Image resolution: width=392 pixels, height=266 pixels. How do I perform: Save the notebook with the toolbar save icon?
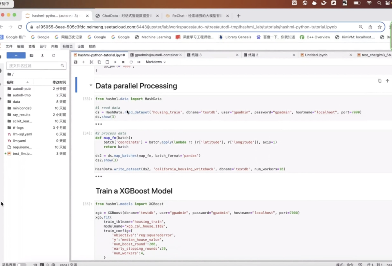[75, 62]
